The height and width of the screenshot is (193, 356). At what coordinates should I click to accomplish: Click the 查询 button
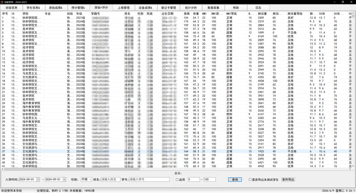point(235,180)
